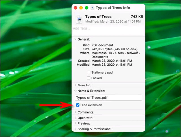Click the Documents folder path text
Image resolution: width=181 pixels, height=137 pixels.
pos(100,57)
